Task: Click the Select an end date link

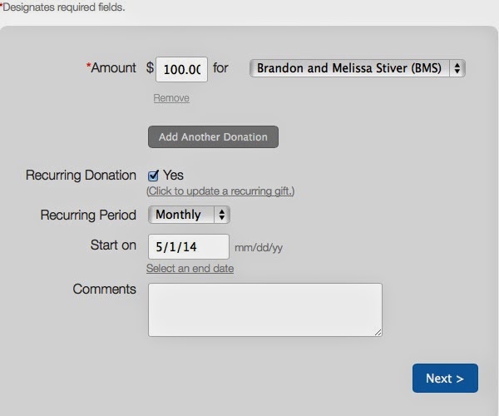Action: pos(190,268)
